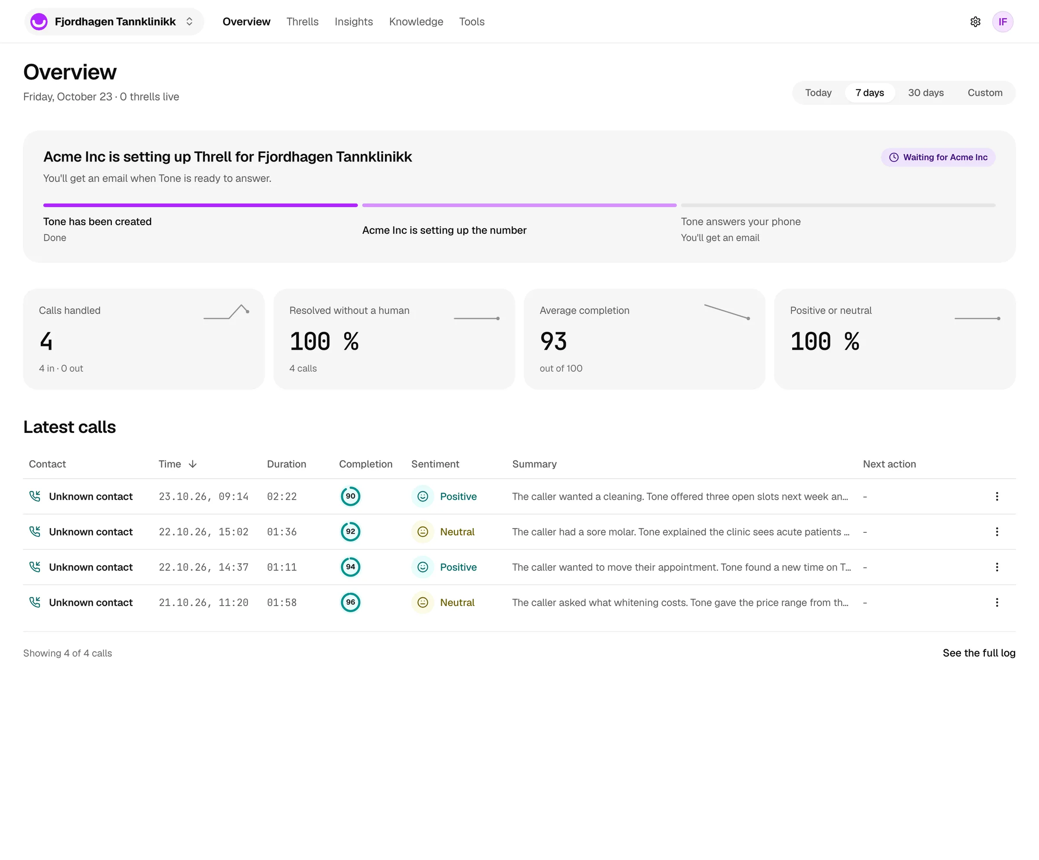This screenshot has width=1039, height=860.
Task: Sort calls by the Time column arrow
Action: [x=193, y=464]
